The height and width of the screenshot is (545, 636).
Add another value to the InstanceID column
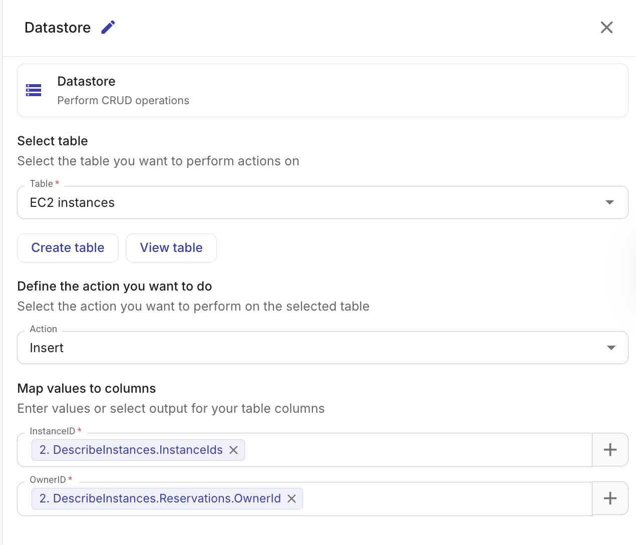click(x=609, y=449)
